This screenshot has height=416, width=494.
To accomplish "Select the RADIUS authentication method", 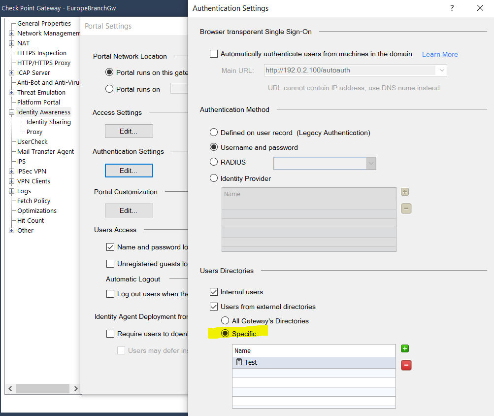I will 214,162.
